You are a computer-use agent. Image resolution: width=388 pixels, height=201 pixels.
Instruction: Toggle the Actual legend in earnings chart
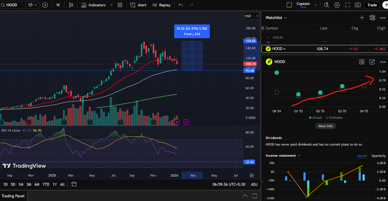[315, 118]
